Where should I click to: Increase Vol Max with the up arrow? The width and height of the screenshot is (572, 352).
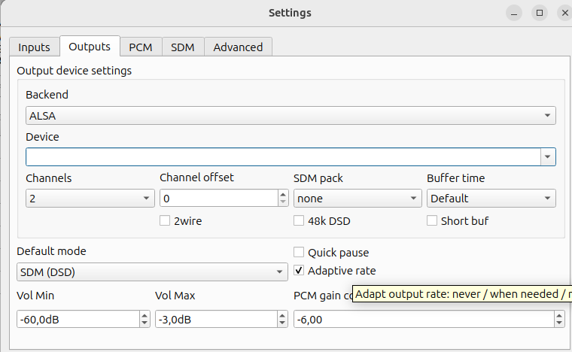(x=283, y=315)
